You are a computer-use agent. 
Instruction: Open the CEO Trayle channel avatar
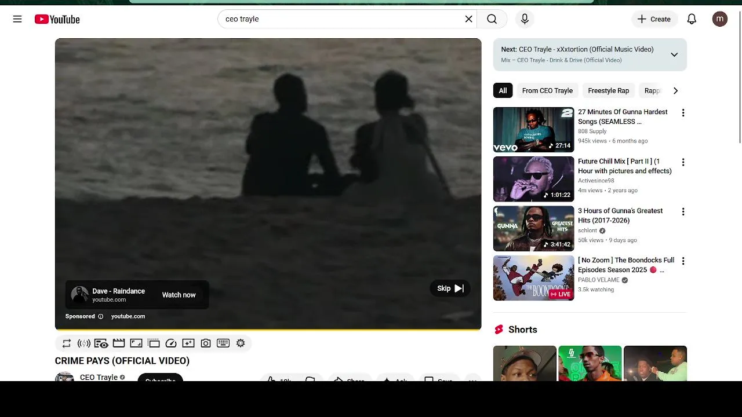click(x=64, y=376)
